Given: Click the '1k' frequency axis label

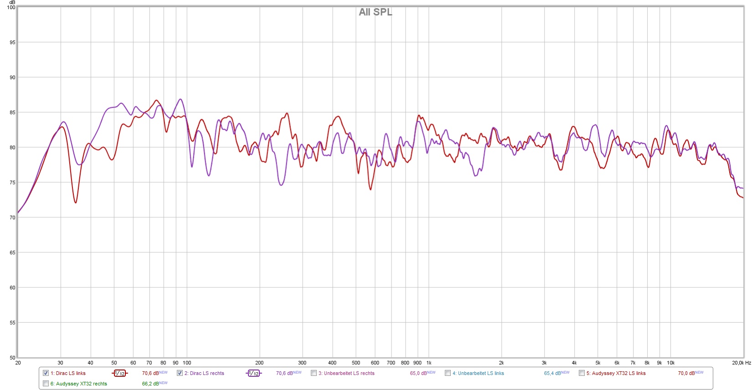Looking at the screenshot, I should click(429, 363).
